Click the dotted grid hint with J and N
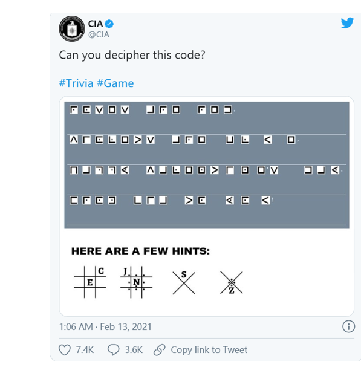The height and width of the screenshot is (373, 361). (136, 282)
